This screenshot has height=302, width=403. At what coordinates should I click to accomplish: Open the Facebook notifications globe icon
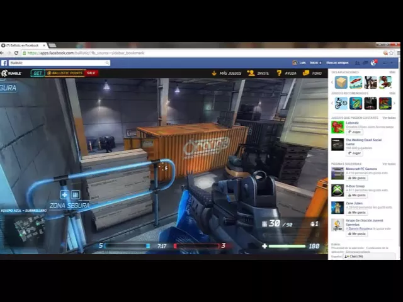pos(373,63)
